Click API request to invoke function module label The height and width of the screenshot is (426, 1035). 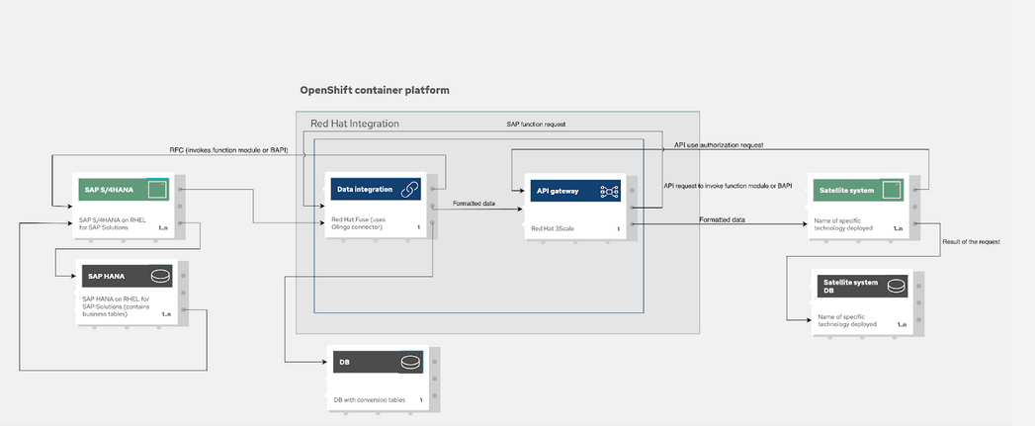pyautogui.click(x=728, y=186)
